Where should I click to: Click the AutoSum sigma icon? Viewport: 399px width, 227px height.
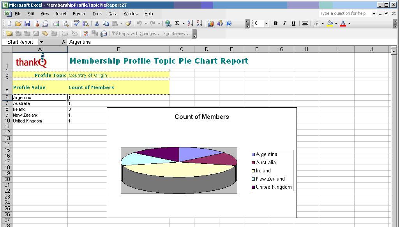click(x=177, y=23)
